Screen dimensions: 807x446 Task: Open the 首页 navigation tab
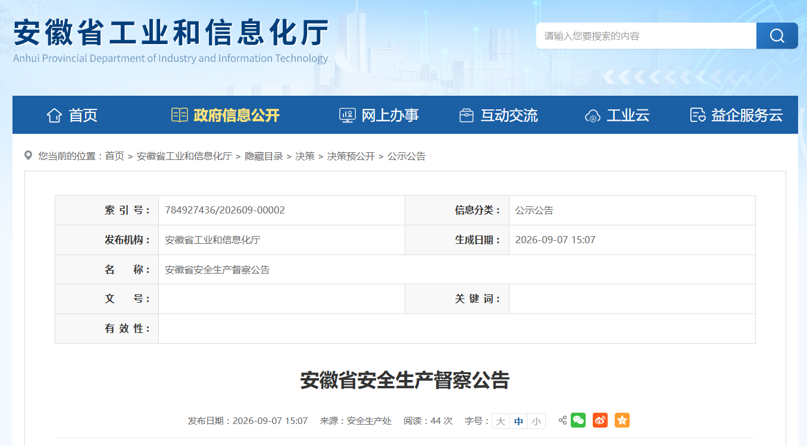tap(83, 115)
